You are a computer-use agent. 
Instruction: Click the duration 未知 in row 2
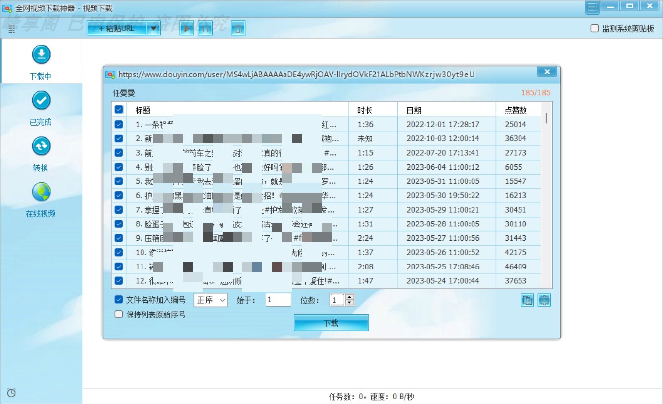pyautogui.click(x=365, y=138)
